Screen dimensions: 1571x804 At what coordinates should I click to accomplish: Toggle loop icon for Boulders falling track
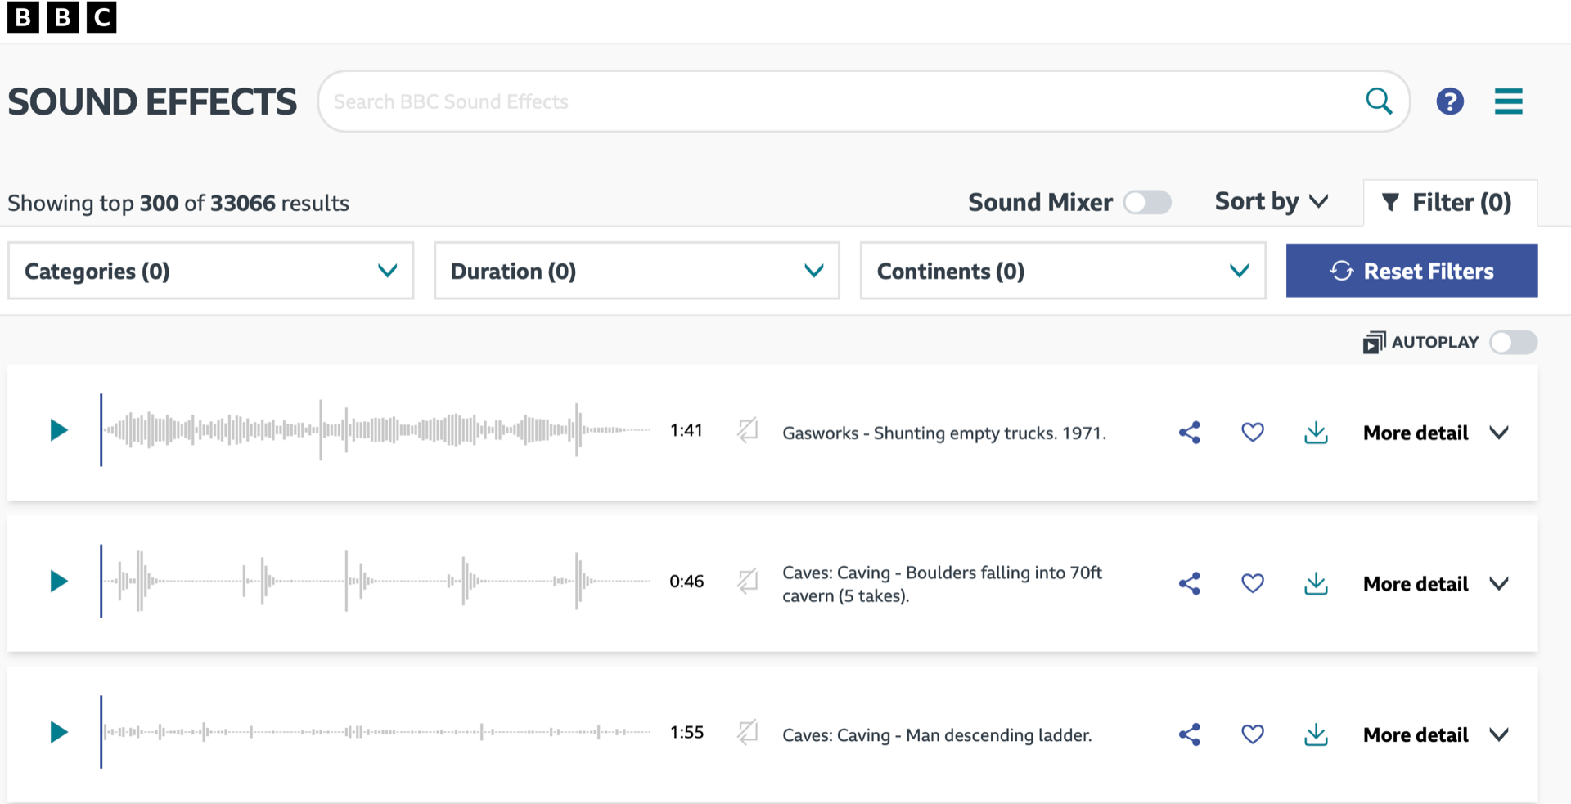tap(747, 582)
